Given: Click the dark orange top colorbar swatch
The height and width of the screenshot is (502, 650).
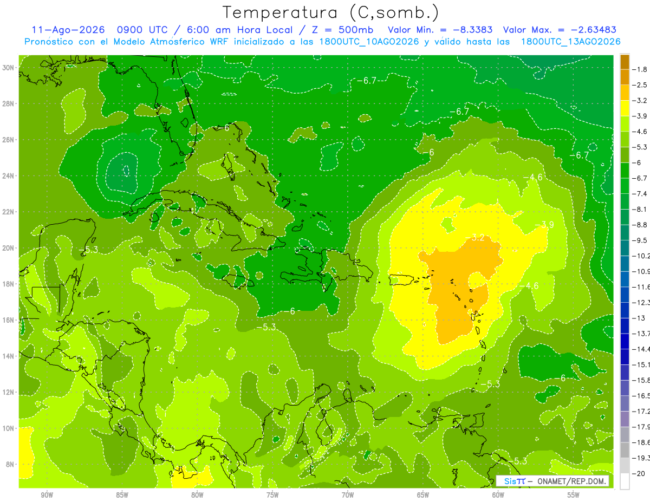Looking at the screenshot, I should coord(625,62).
